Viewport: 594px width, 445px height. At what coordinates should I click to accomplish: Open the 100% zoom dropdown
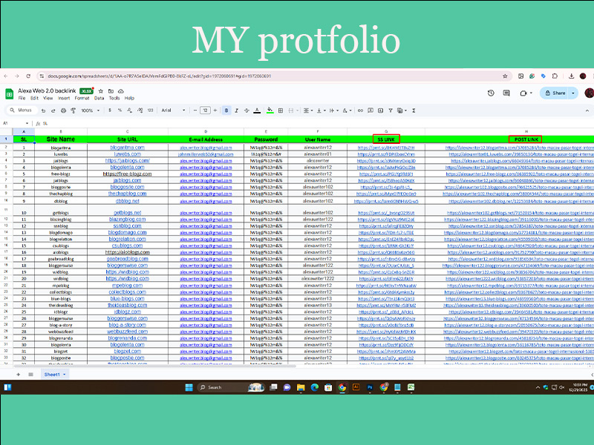coord(90,111)
